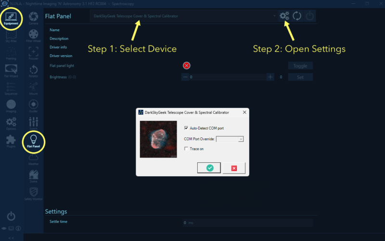The height and width of the screenshot is (241, 385).
Task: Select the Flat Panel equipment tab
Action: 33,141
